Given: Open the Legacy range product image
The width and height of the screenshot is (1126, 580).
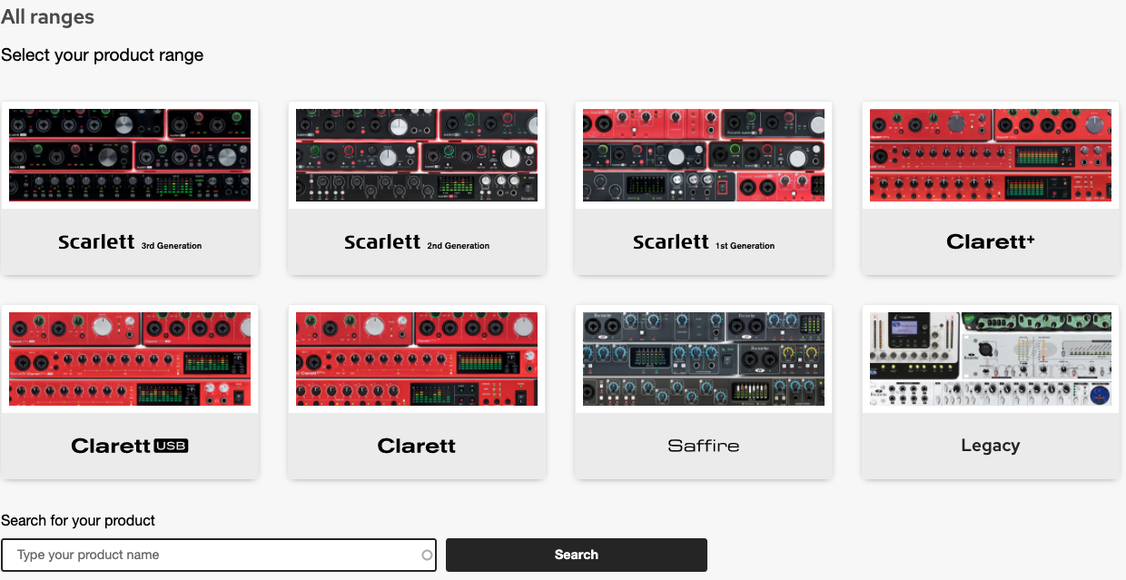Looking at the screenshot, I should (990, 359).
